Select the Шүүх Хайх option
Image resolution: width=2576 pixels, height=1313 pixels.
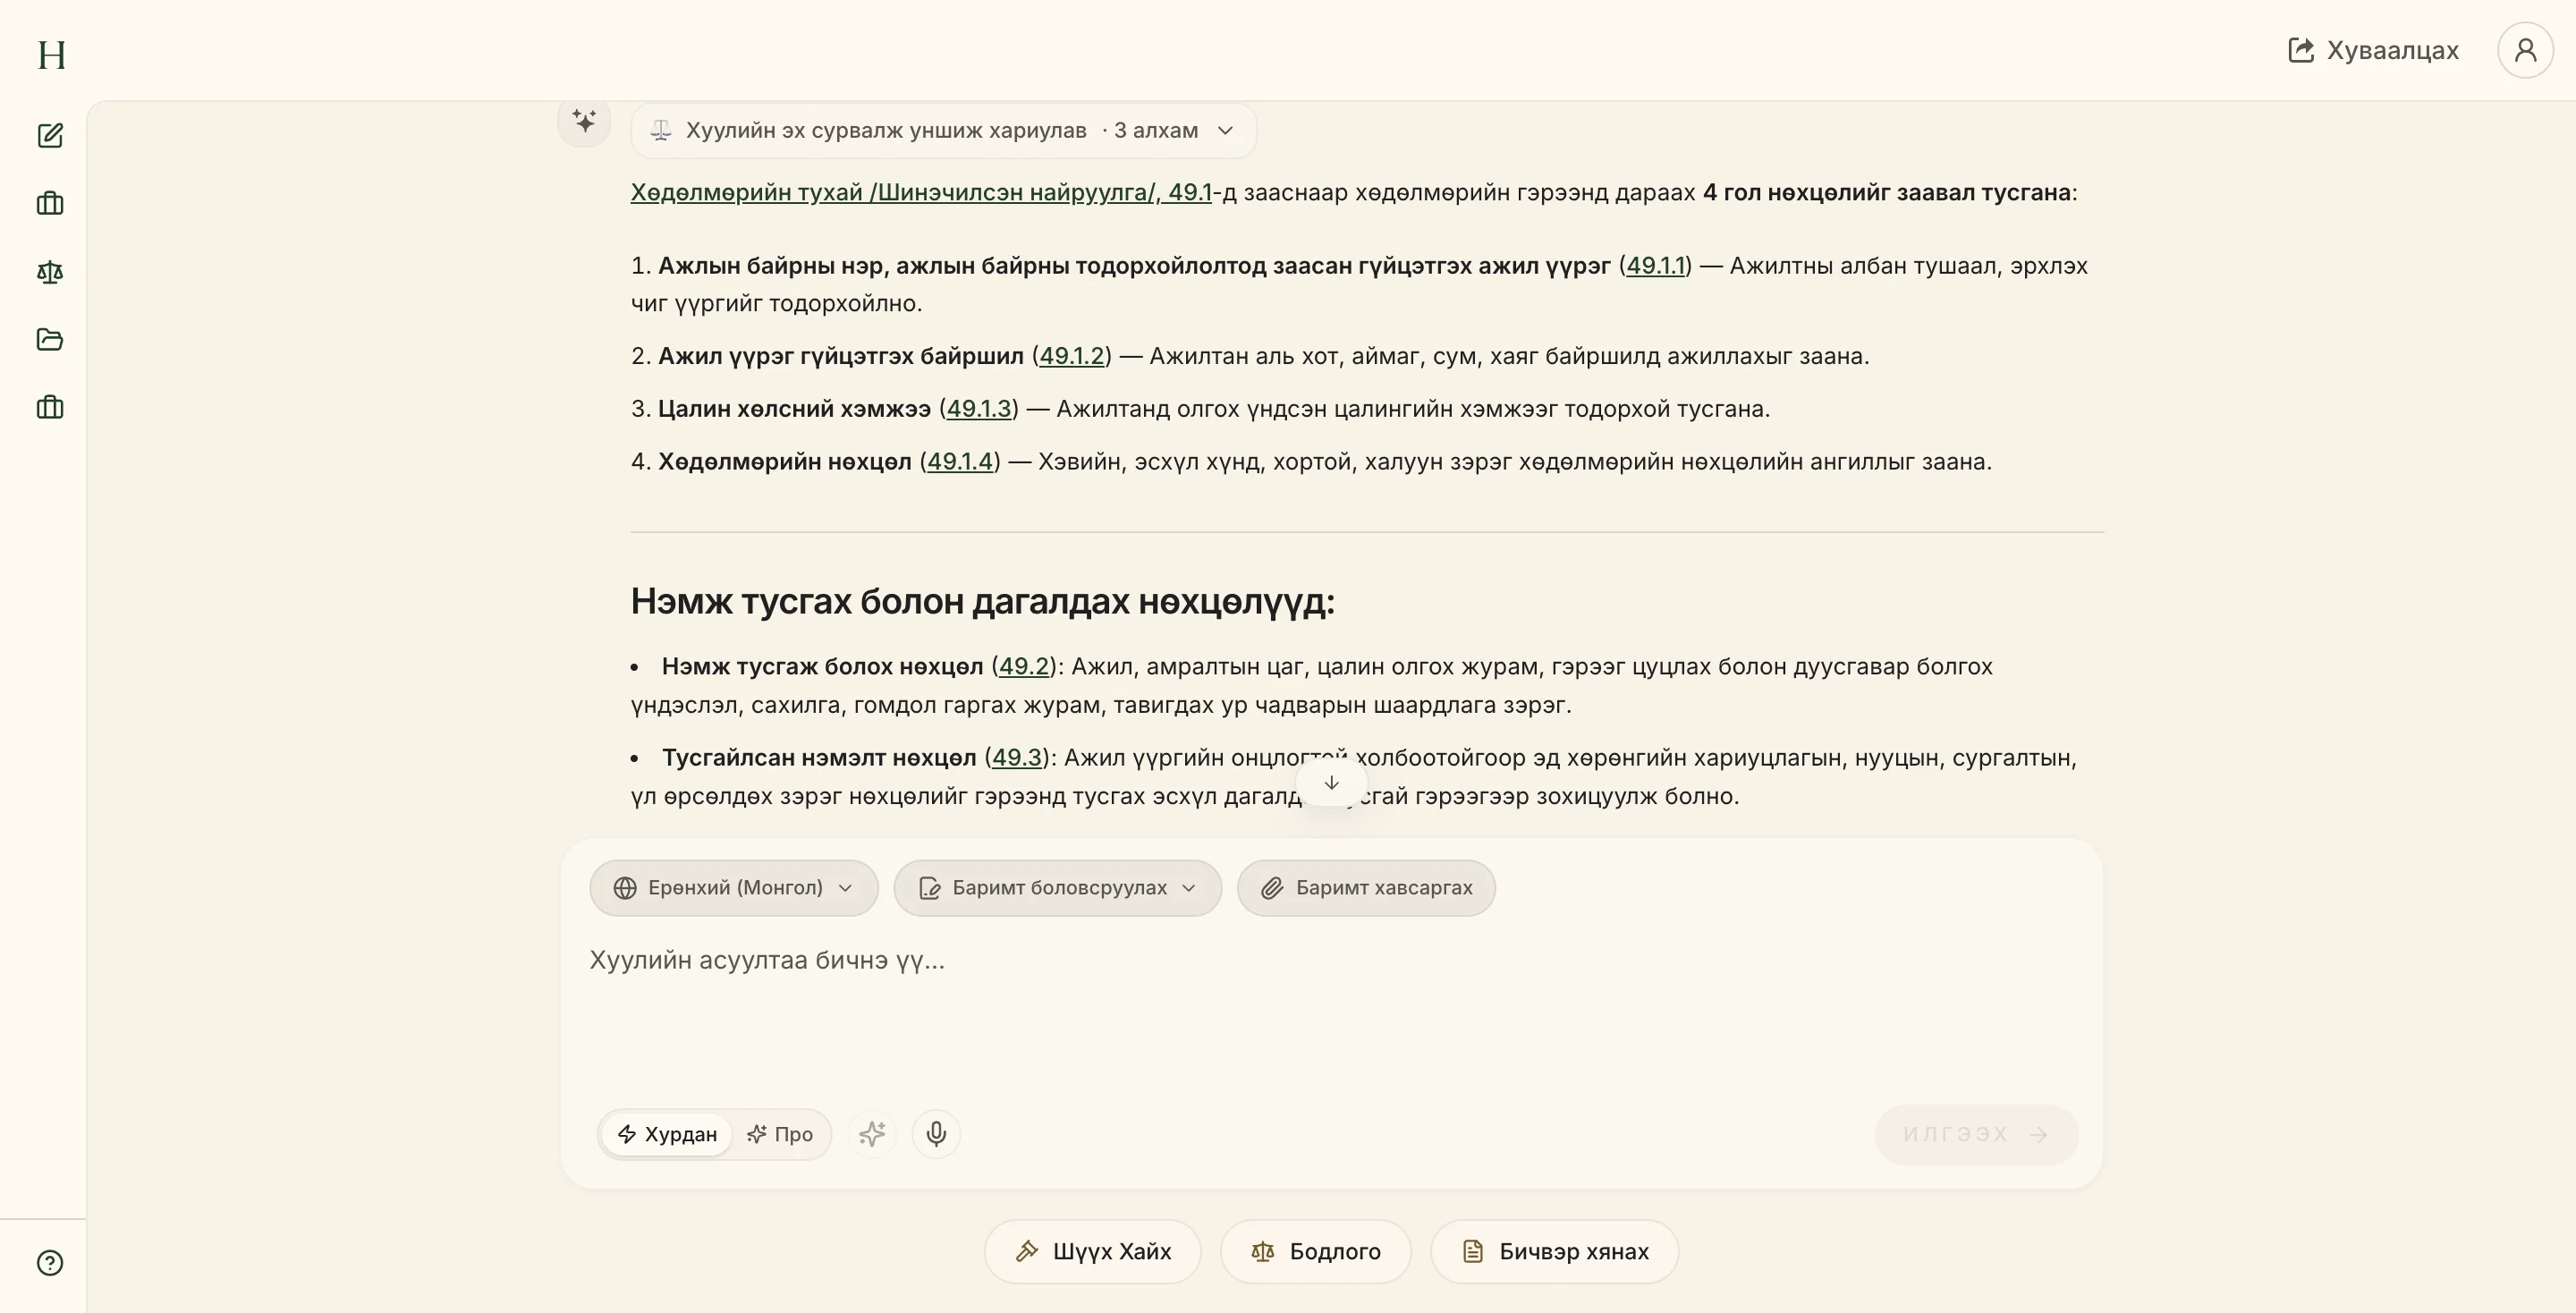1092,1251
